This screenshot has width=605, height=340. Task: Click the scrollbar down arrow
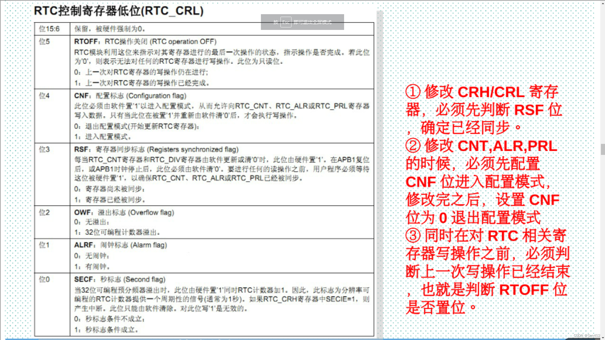click(602, 337)
